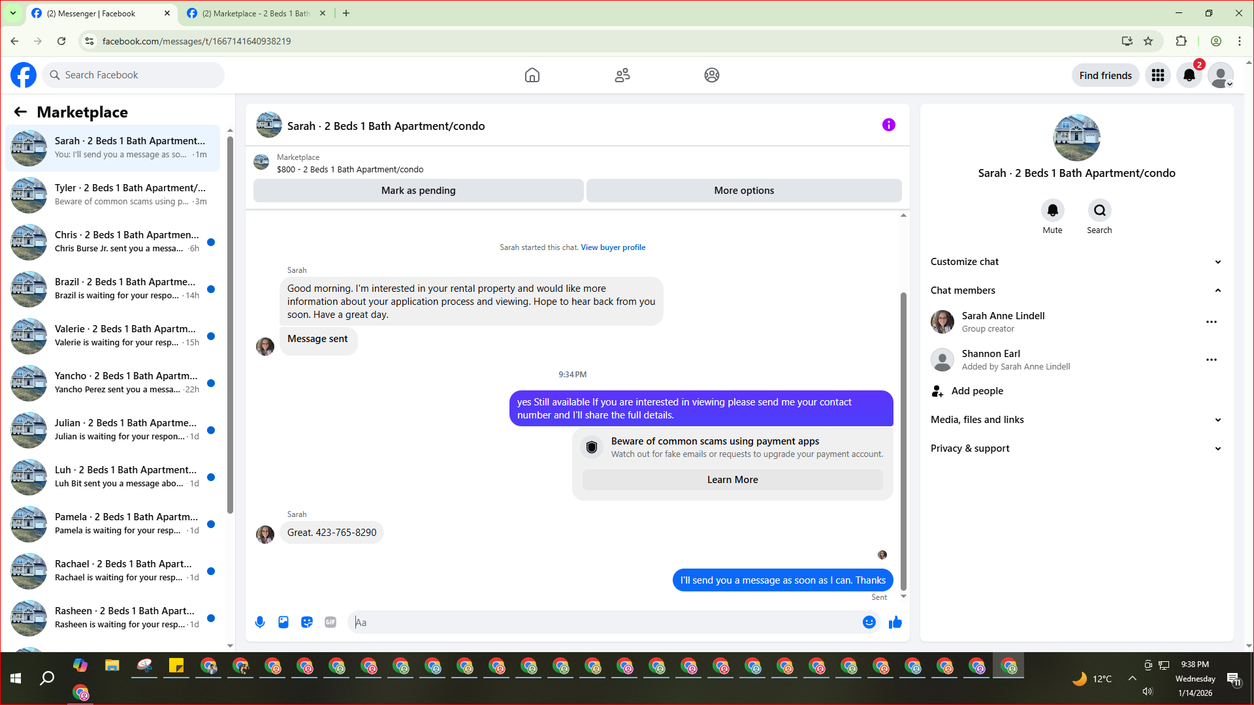Expand Media, files and links

pyautogui.click(x=1076, y=420)
